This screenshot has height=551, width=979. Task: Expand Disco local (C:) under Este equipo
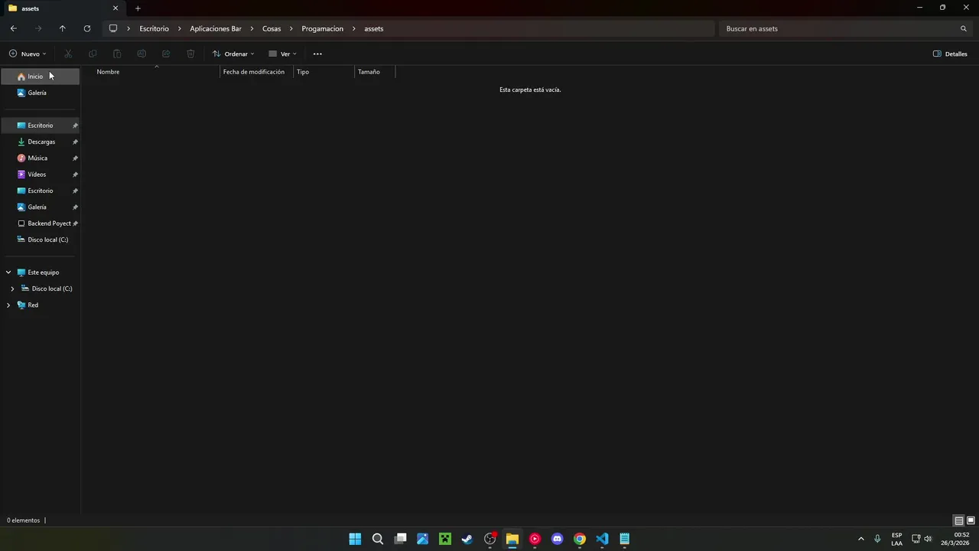pyautogui.click(x=12, y=289)
